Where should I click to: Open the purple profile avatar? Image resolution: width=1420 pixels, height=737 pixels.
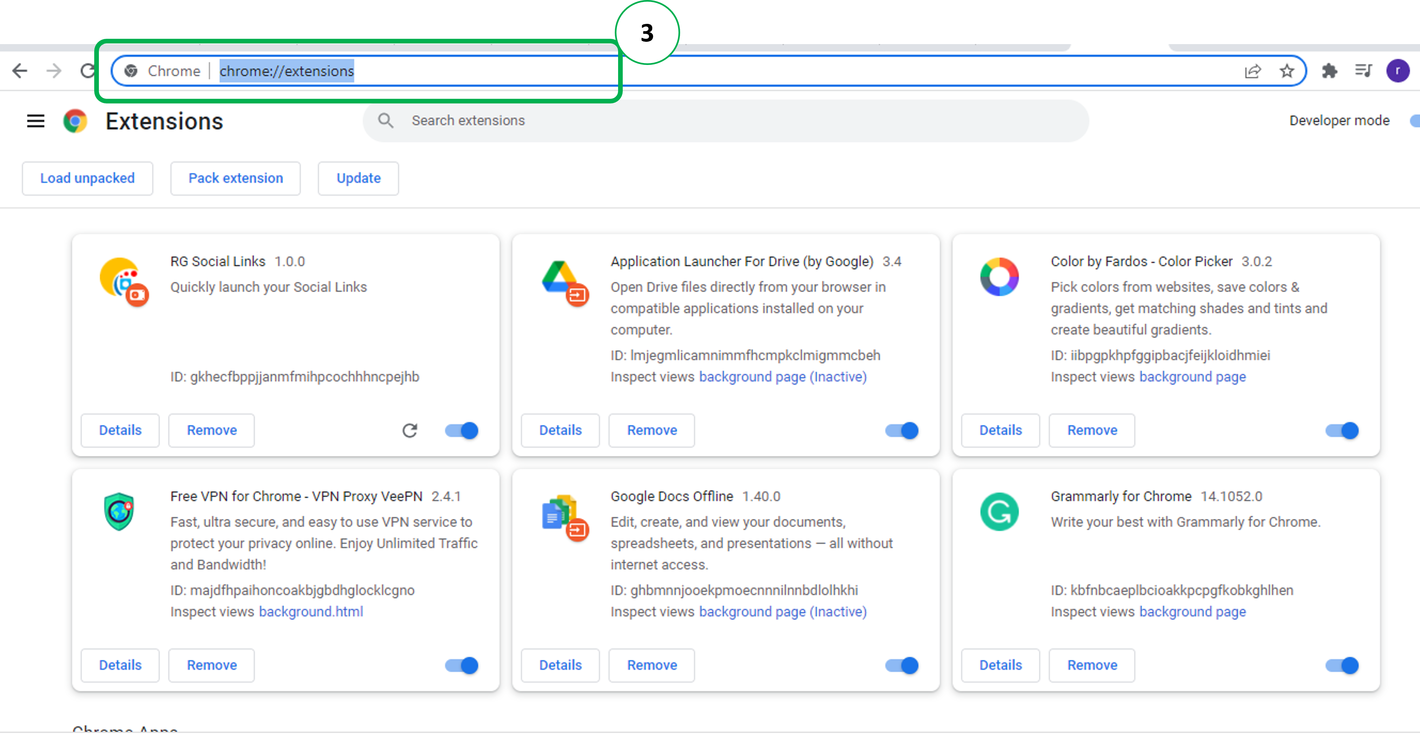coord(1397,71)
